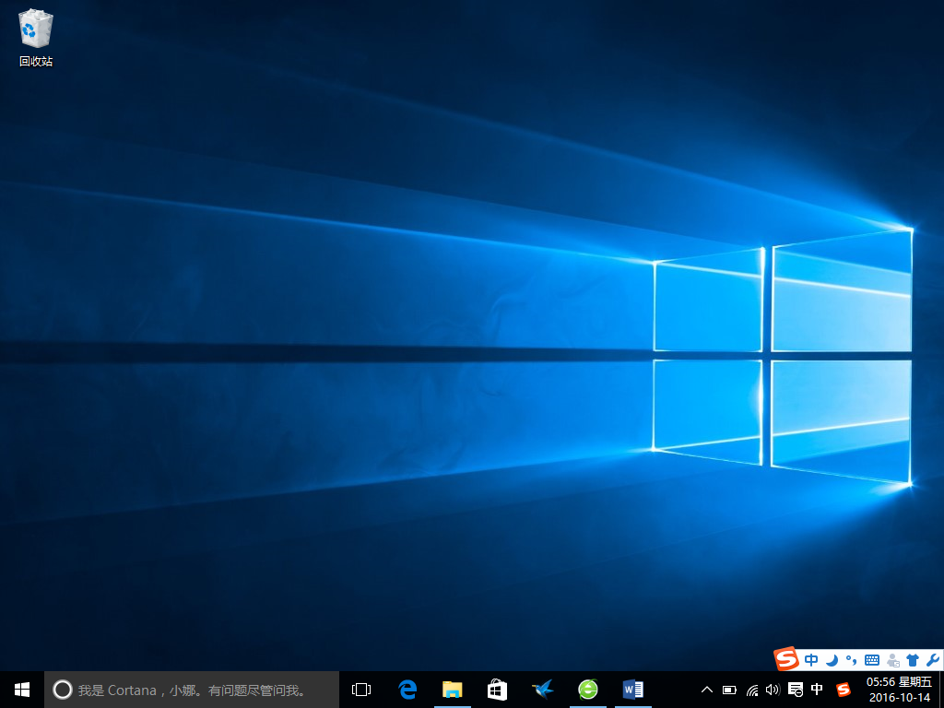Toggle the taskbar 中 input language indicator

(817, 690)
